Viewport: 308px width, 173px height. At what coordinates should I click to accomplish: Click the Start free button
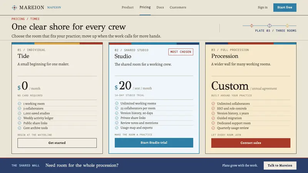pos(285,7)
